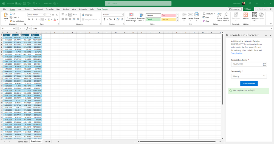The width and height of the screenshot is (274, 144).
Task: Open the Forecast column filter dropdown
Action: [x=20, y=35]
